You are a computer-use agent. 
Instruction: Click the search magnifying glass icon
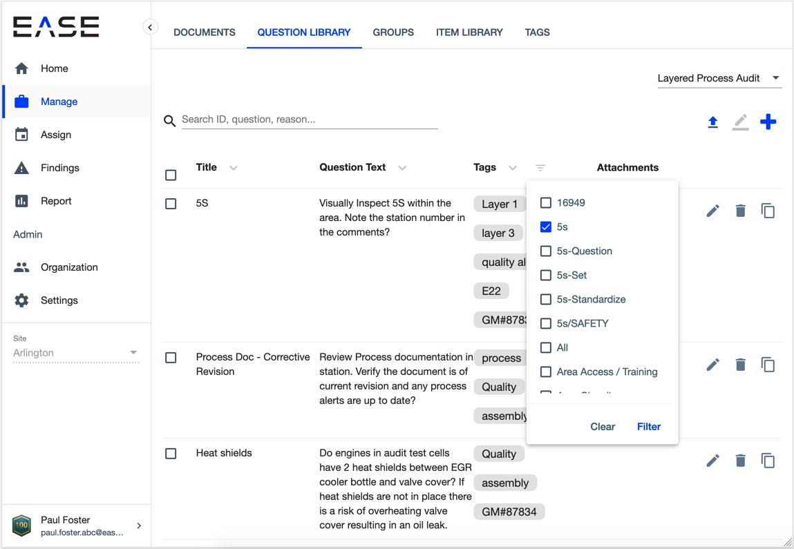pyautogui.click(x=169, y=120)
